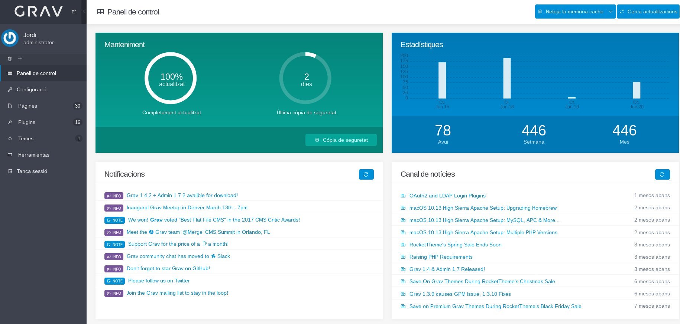Click the 100% actualitzat progress circle
The width and height of the screenshot is (680, 324).
pos(171,78)
